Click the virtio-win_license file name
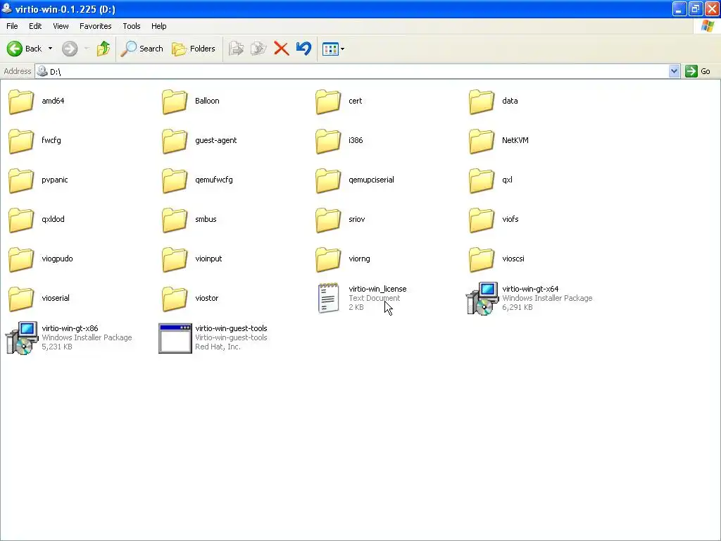 [377, 289]
